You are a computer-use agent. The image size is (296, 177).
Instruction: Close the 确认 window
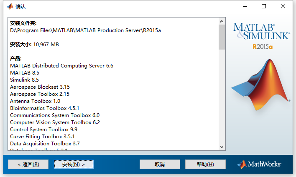(283, 6)
